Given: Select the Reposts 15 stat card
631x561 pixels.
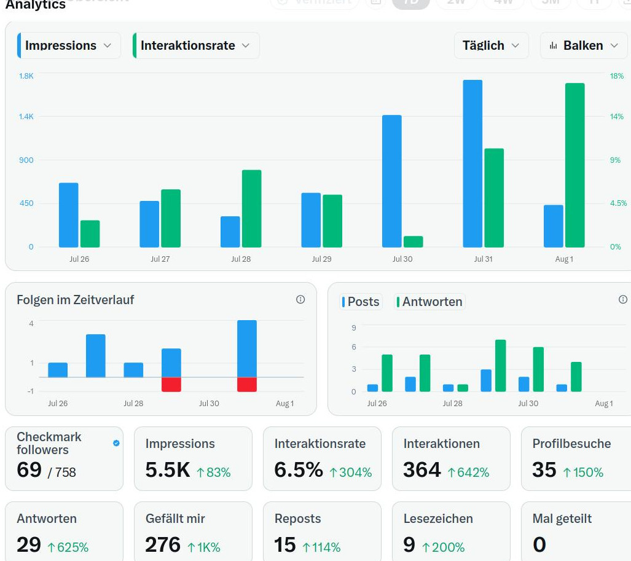Looking at the screenshot, I should point(322,532).
